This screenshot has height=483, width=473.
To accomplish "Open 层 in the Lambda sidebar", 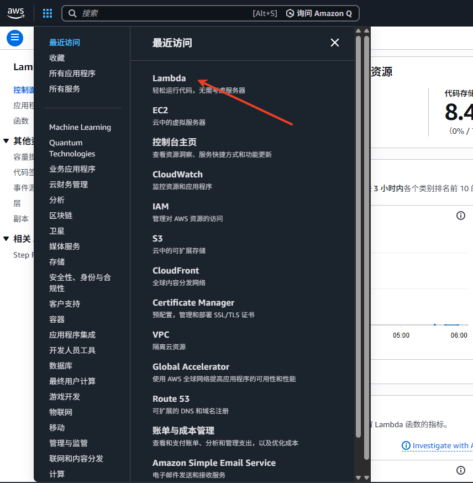I will (17, 203).
